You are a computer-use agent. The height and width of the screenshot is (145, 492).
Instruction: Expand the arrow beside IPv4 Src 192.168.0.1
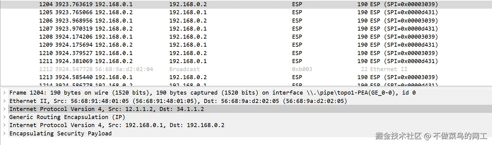tap(4, 125)
